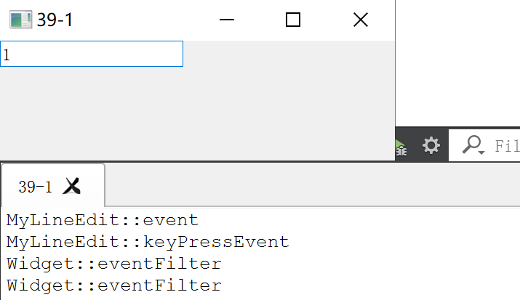
Task: Click the 39-1 window title text
Action: point(55,20)
